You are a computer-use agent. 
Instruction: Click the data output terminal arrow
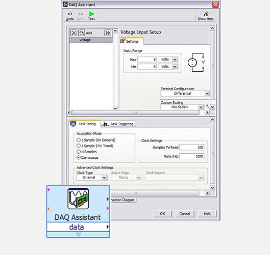coord(108,227)
